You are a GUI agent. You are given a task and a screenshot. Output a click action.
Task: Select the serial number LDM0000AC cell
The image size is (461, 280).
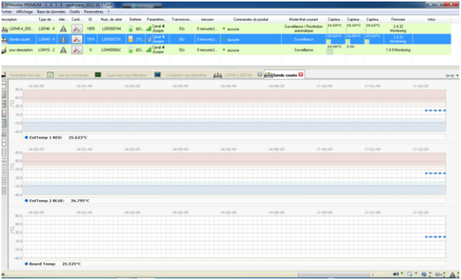(111, 50)
